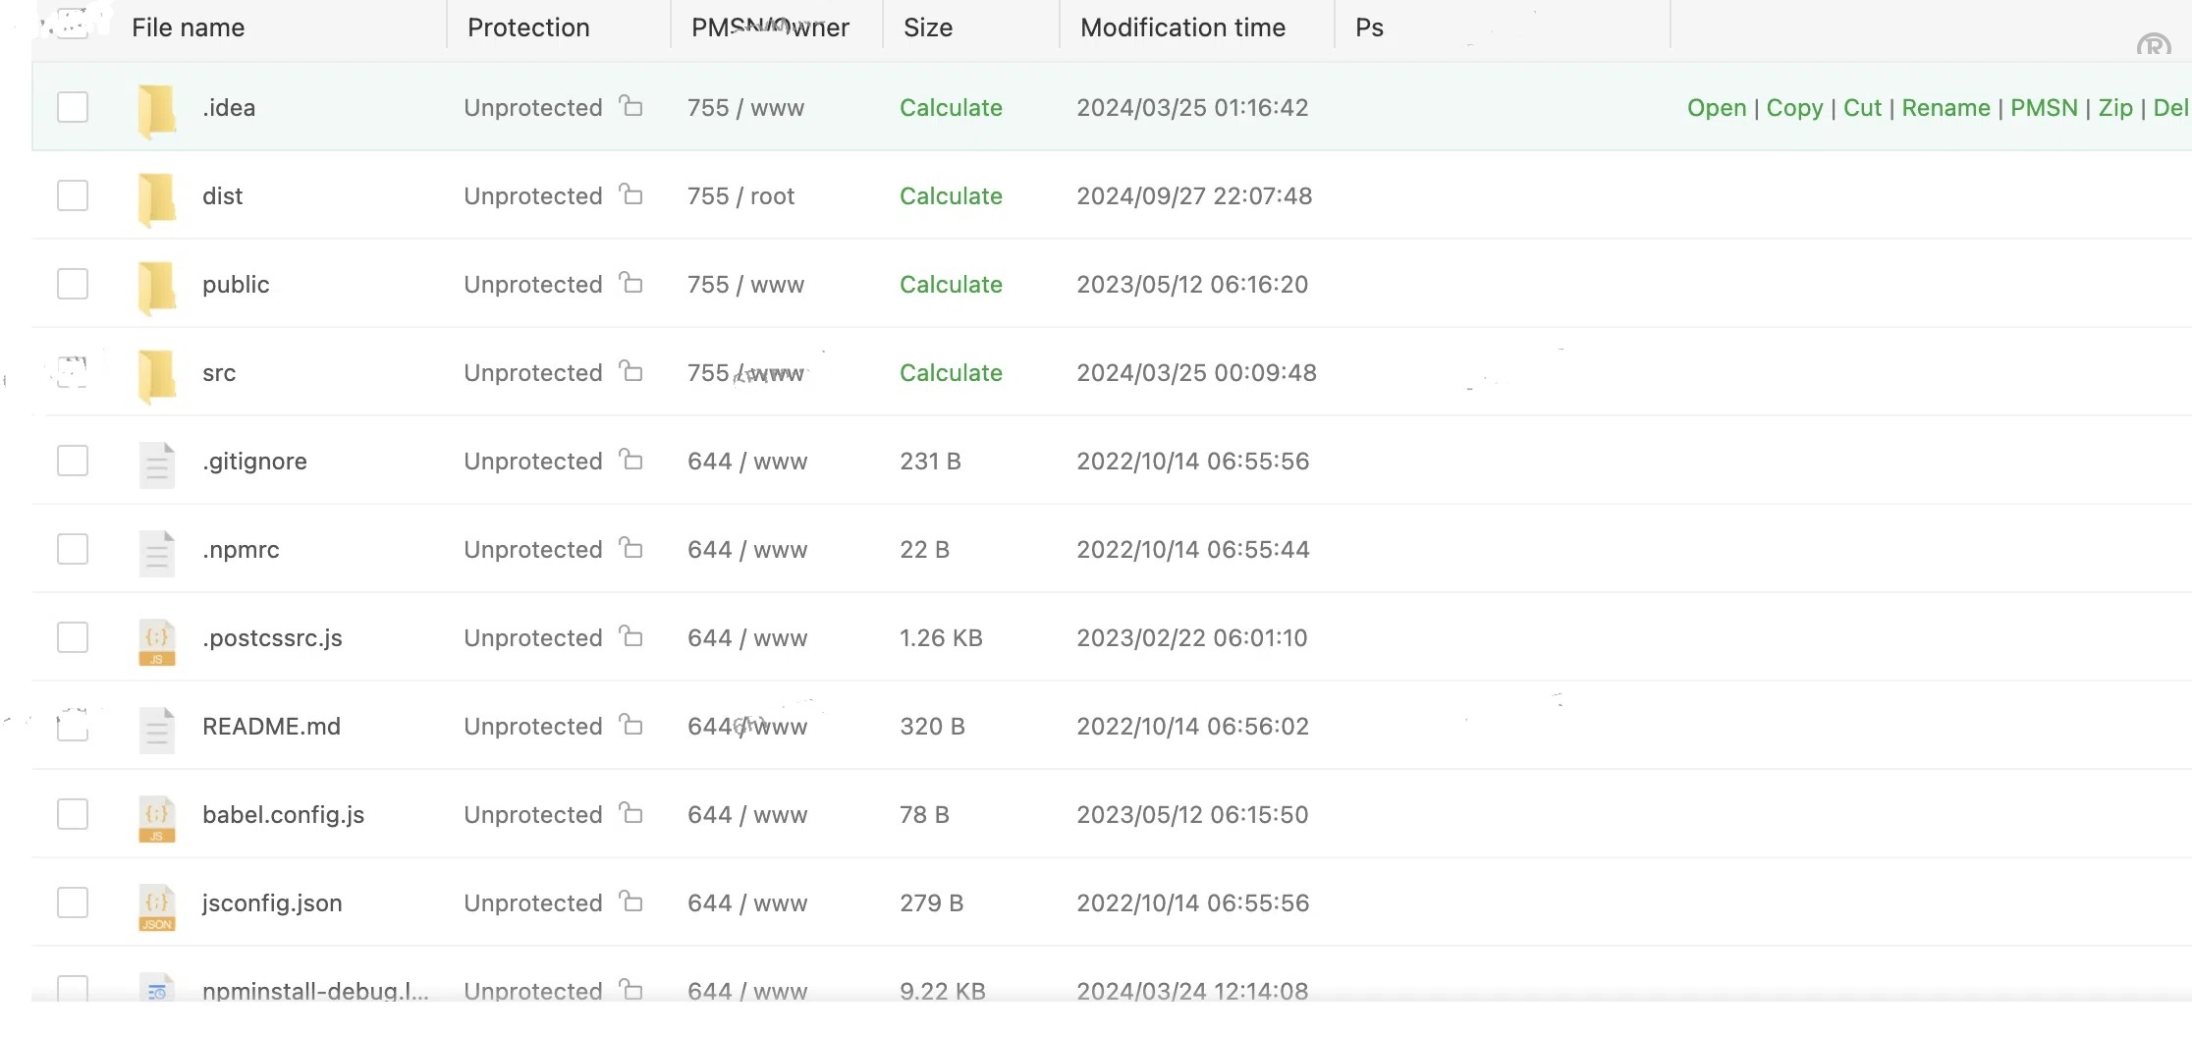Toggle protection lock icon for README.md
Viewport: 2192px width, 1037px height.
tap(631, 726)
